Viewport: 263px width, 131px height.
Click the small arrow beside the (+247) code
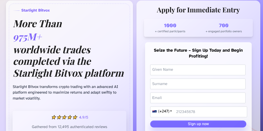171,111
